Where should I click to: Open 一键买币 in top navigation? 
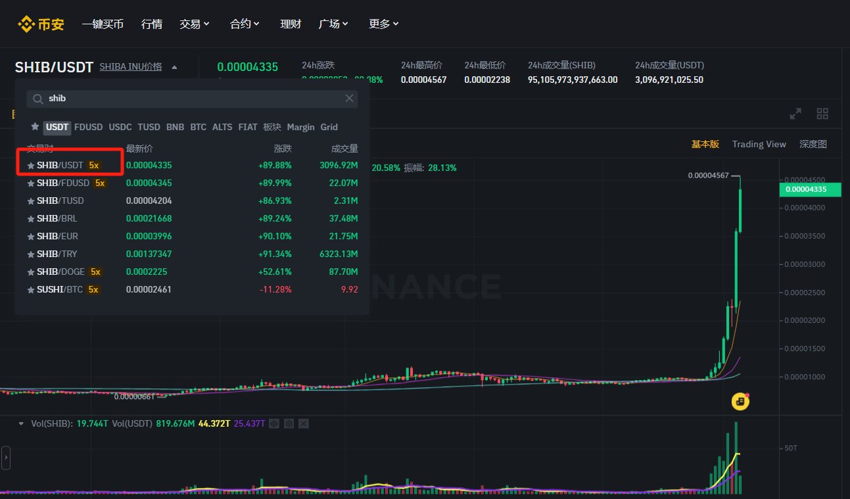[x=103, y=24]
